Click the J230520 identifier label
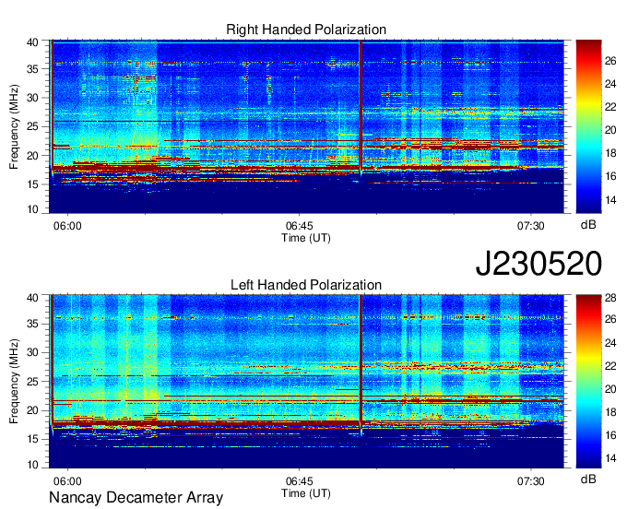 click(x=538, y=263)
